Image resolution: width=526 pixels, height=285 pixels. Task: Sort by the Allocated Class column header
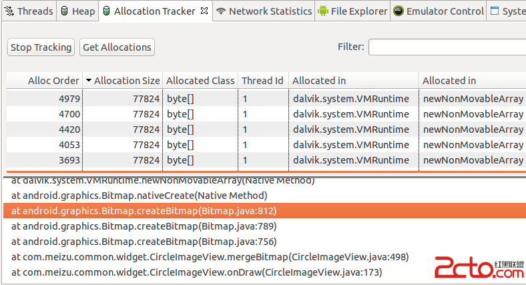click(200, 81)
